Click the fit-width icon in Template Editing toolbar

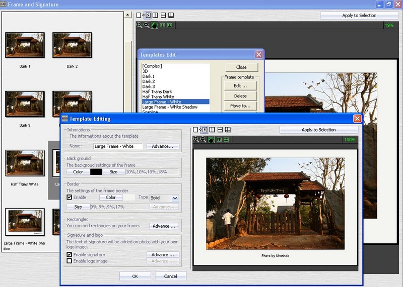pyautogui.click(x=227, y=139)
